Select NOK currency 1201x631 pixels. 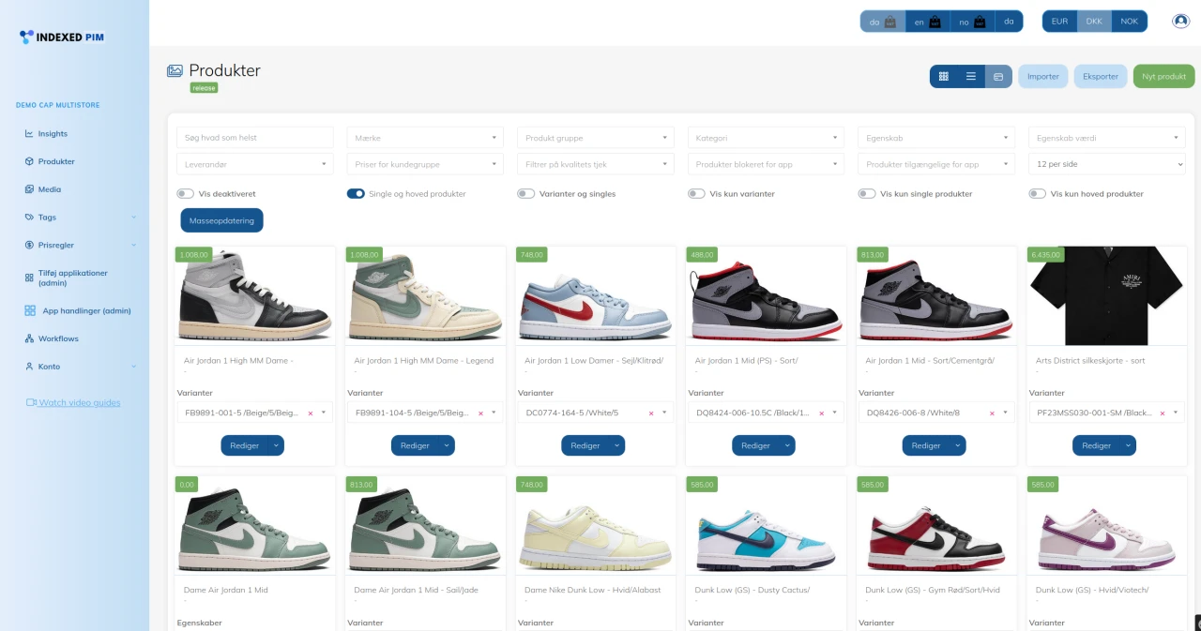click(1129, 22)
